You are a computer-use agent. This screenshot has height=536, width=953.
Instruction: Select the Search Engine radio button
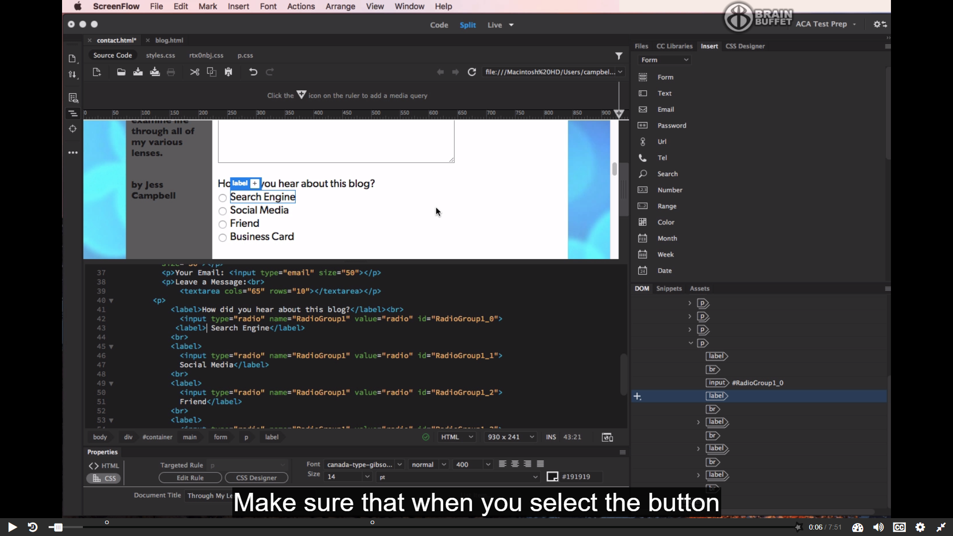pos(223,198)
